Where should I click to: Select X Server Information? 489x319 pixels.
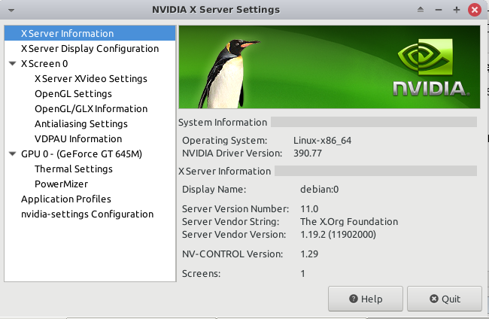[x=67, y=34]
